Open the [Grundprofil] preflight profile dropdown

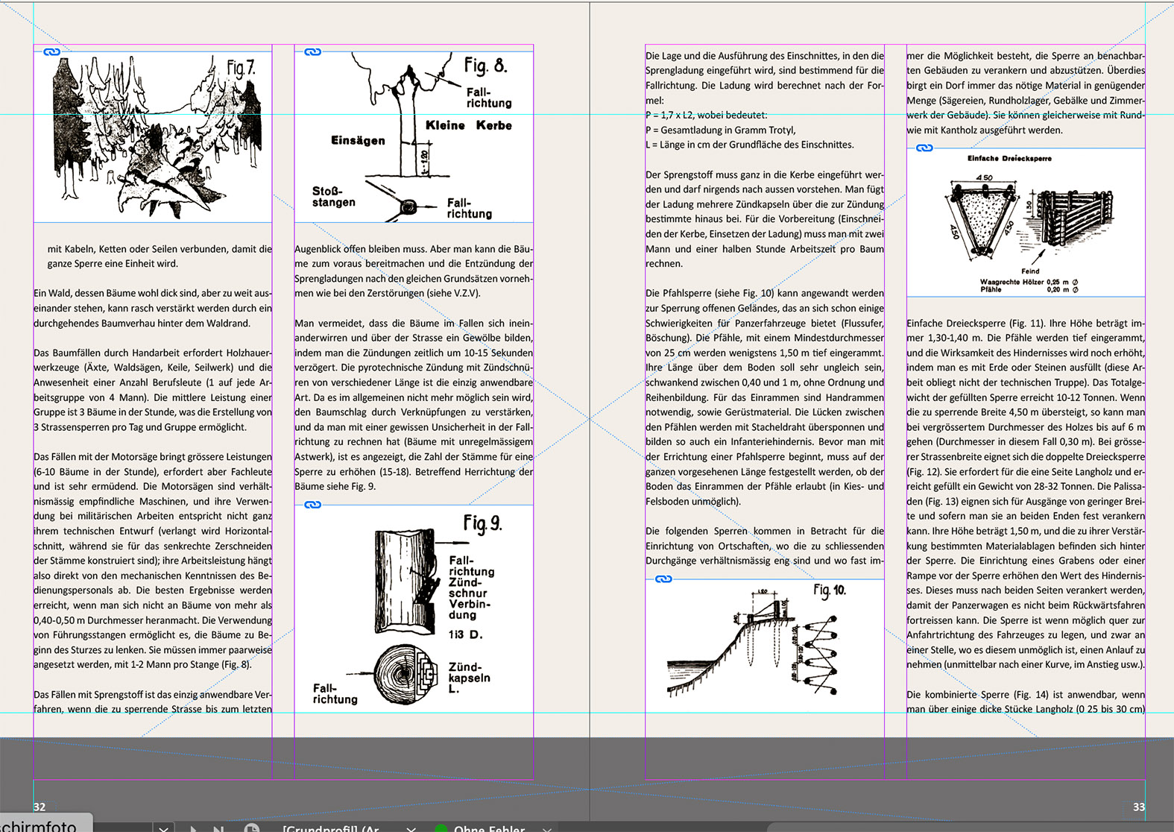tap(411, 828)
